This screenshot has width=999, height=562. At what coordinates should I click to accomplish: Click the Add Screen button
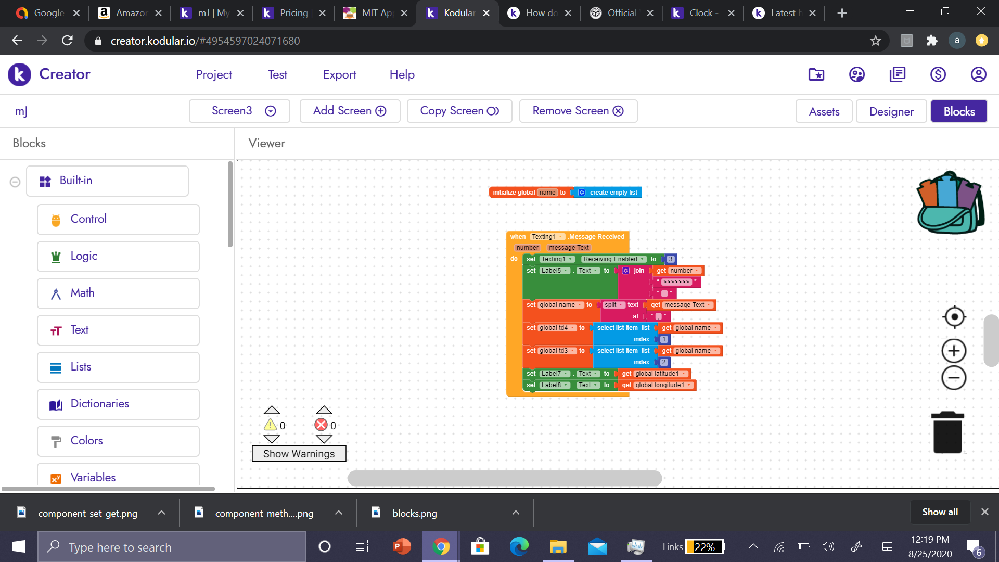350,111
